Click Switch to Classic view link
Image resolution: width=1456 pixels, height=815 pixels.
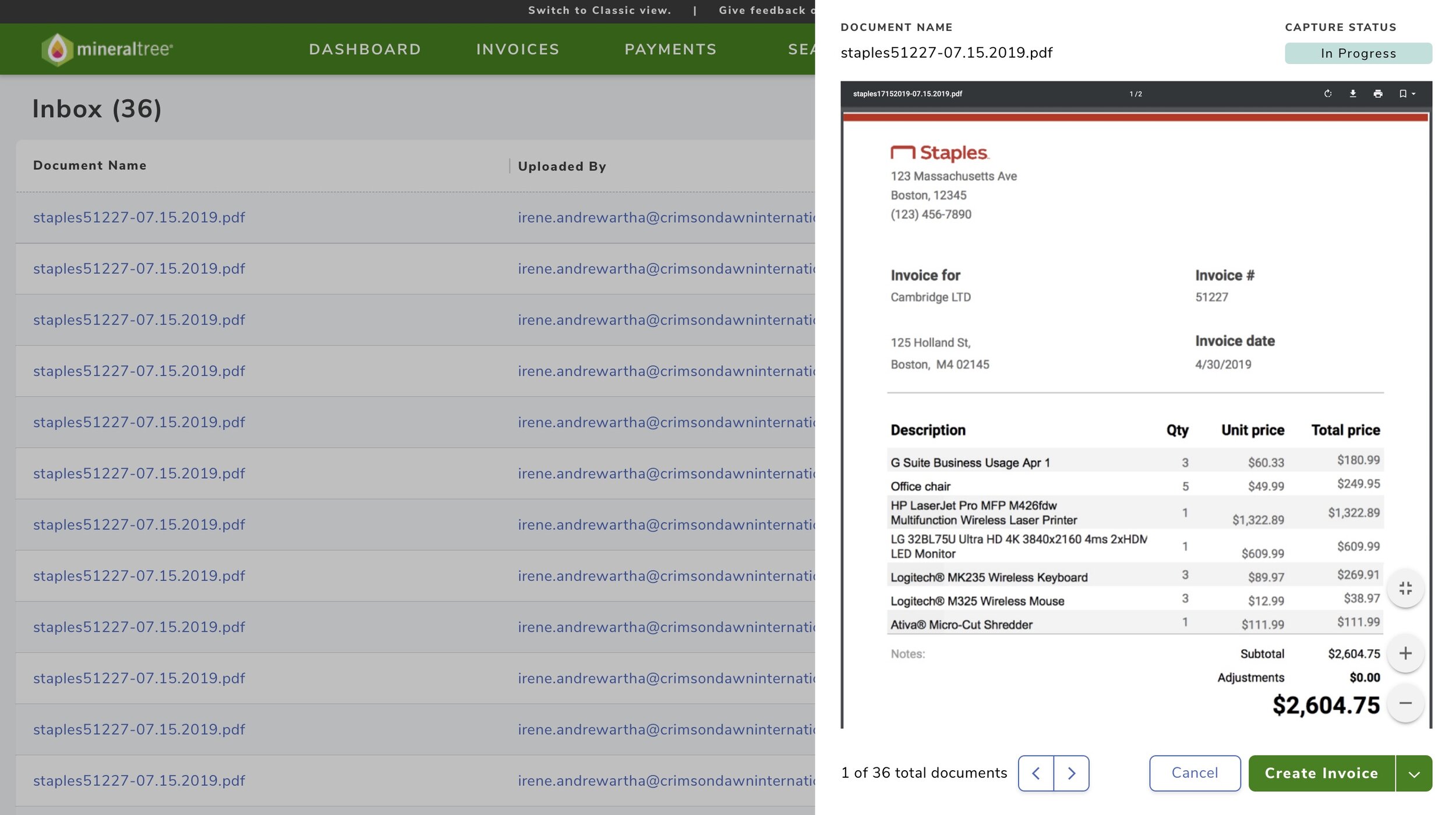tap(599, 10)
